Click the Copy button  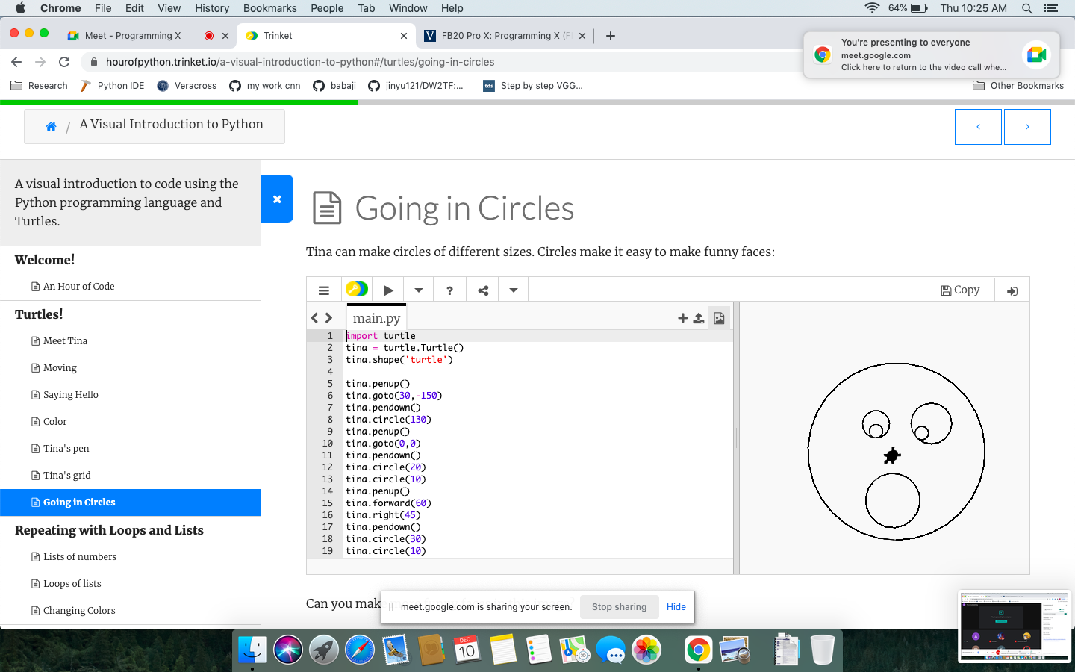tap(960, 290)
